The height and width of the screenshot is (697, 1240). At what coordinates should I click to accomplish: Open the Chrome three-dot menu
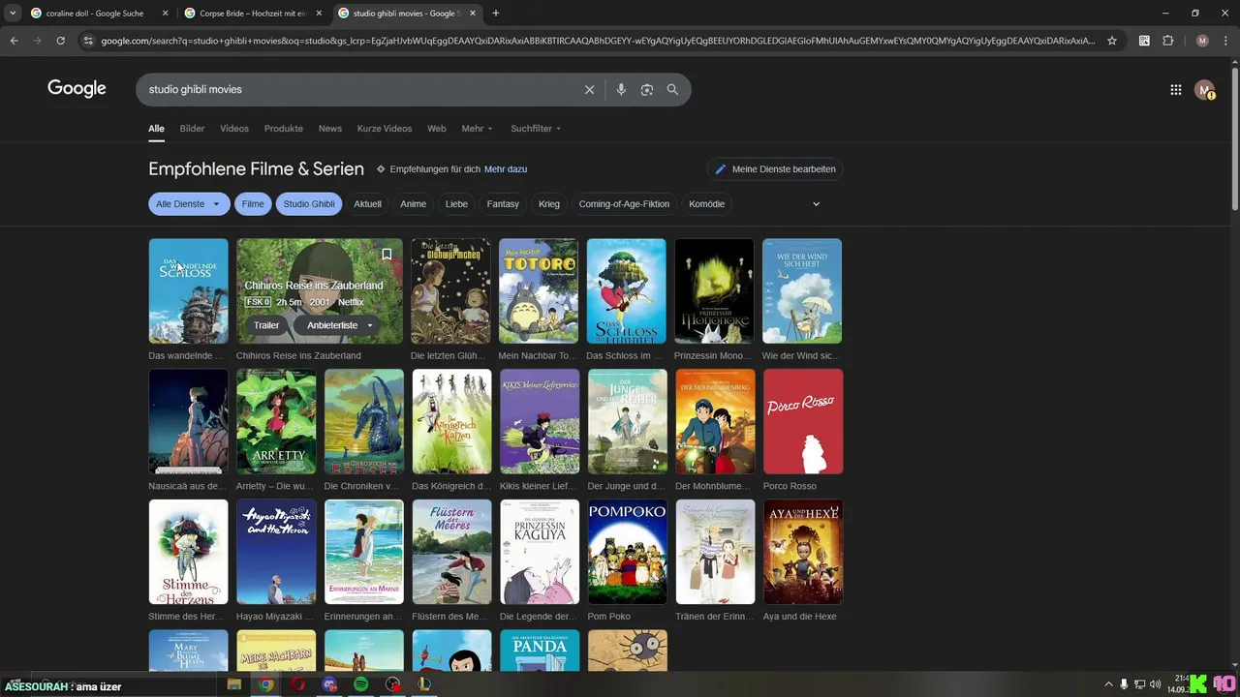click(1225, 41)
